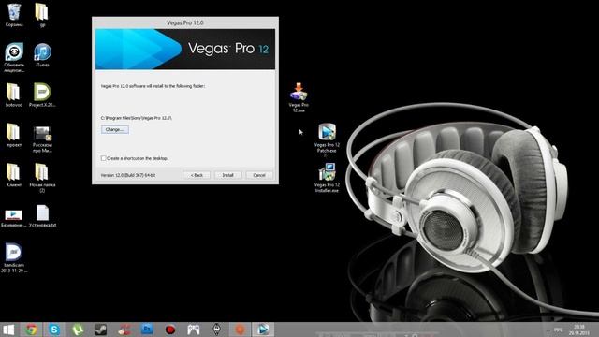The width and height of the screenshot is (599, 337).
Task: Click the install path C:\Program Files\Sony\Vegas Pro 12.0\
Action: click(137, 118)
